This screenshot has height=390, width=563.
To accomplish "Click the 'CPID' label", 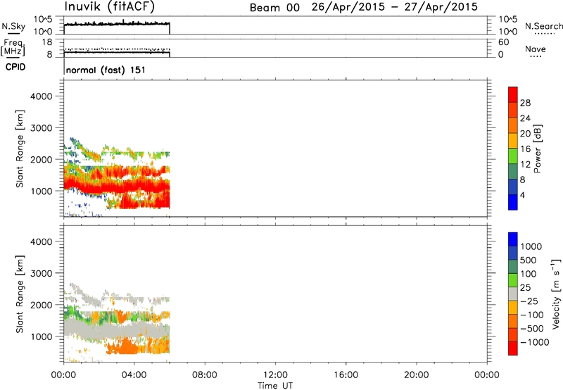I will coord(15,67).
